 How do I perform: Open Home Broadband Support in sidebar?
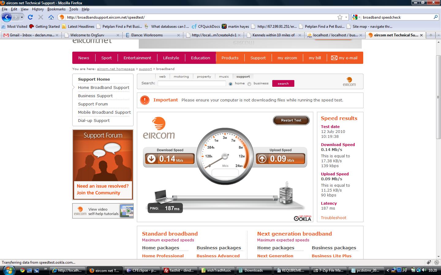point(104,87)
